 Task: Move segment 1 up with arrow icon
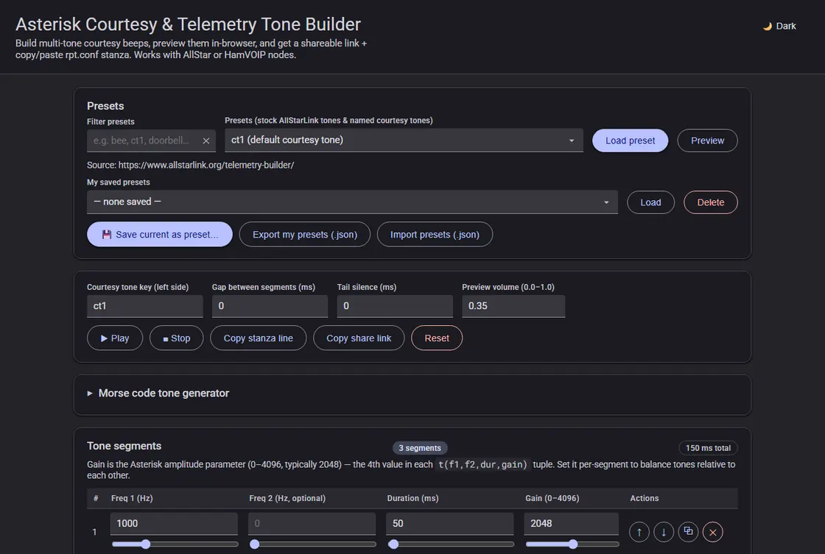pos(639,532)
